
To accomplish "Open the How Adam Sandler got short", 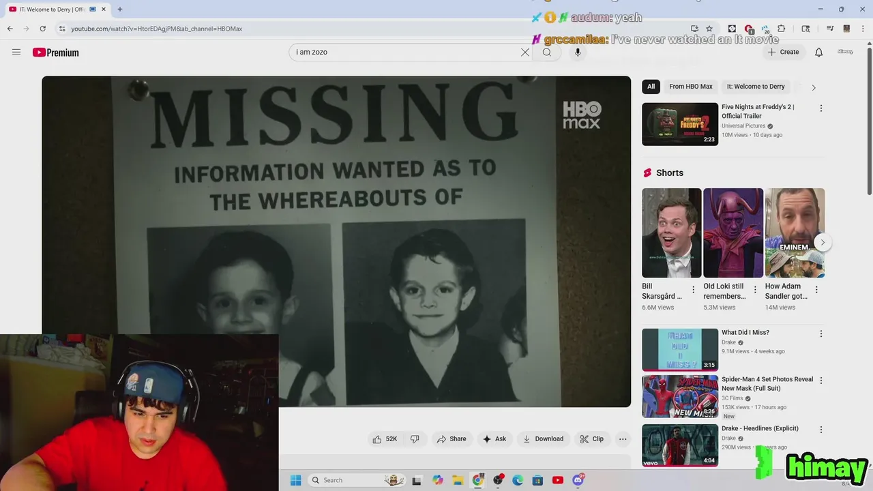I will click(795, 233).
